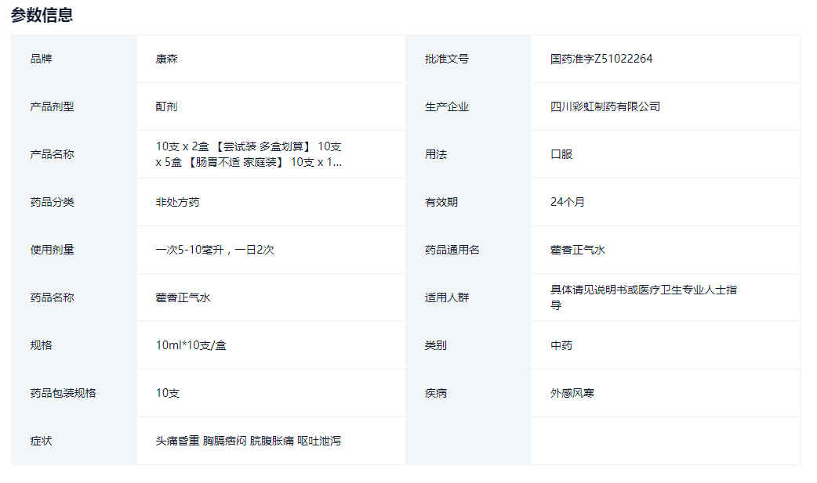Click 藿香正气水 beside the 药品通用名 label
The image size is (817, 483).
click(578, 250)
